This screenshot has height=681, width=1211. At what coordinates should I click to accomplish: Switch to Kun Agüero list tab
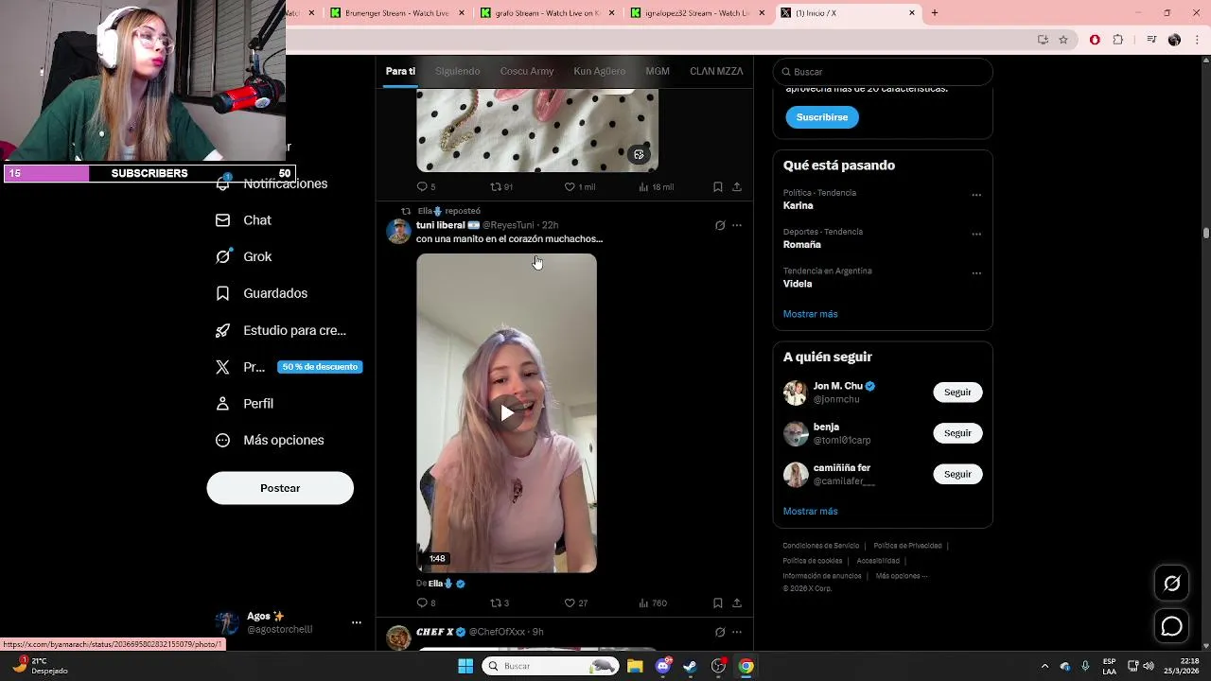pos(599,72)
